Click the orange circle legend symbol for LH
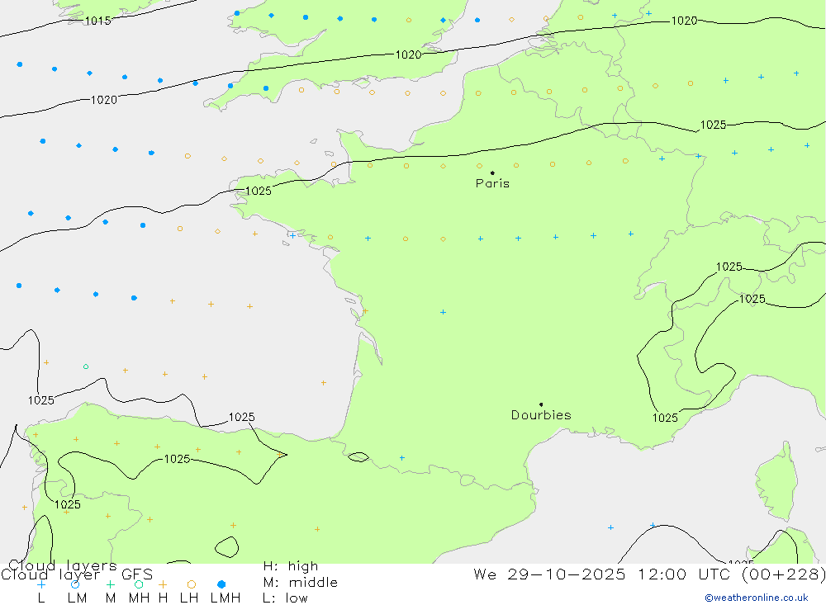Screen dimensions: 826x605 (192, 584)
